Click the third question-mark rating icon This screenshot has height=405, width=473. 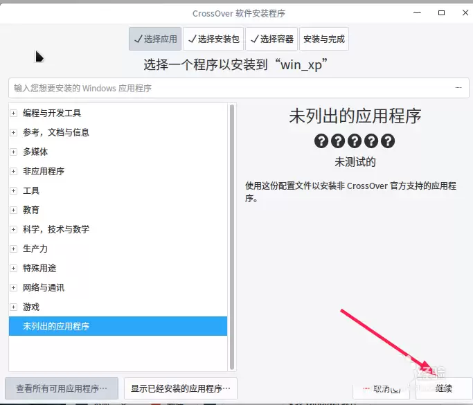[355, 141]
